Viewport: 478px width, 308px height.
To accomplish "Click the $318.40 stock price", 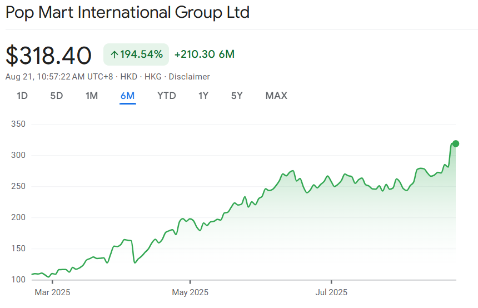I will [49, 56].
